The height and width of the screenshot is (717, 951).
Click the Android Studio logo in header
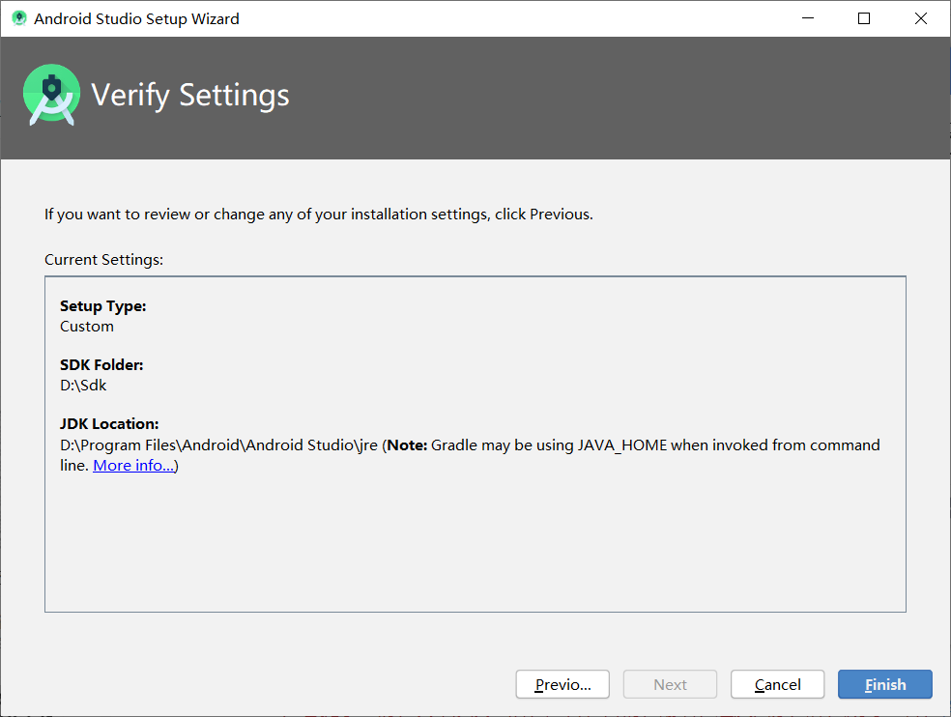point(51,95)
